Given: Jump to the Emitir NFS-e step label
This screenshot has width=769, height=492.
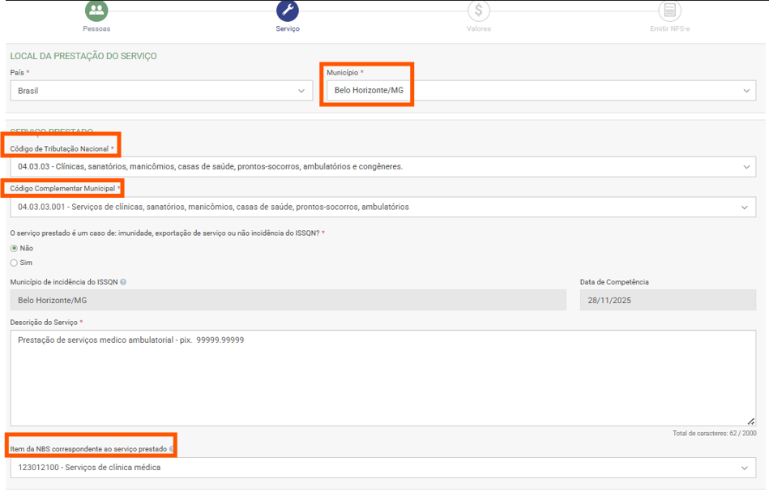Looking at the screenshot, I should tap(669, 28).
